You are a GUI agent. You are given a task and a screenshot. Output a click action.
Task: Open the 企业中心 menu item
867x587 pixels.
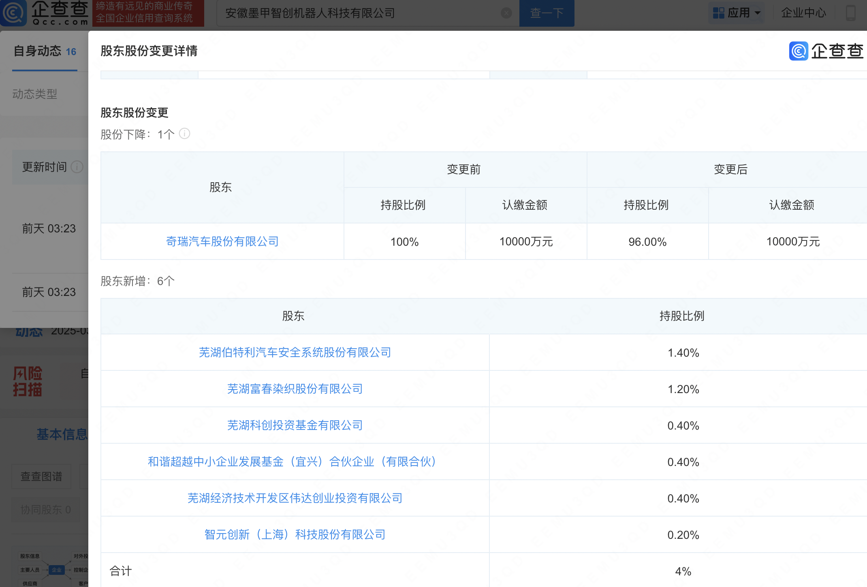803,13
